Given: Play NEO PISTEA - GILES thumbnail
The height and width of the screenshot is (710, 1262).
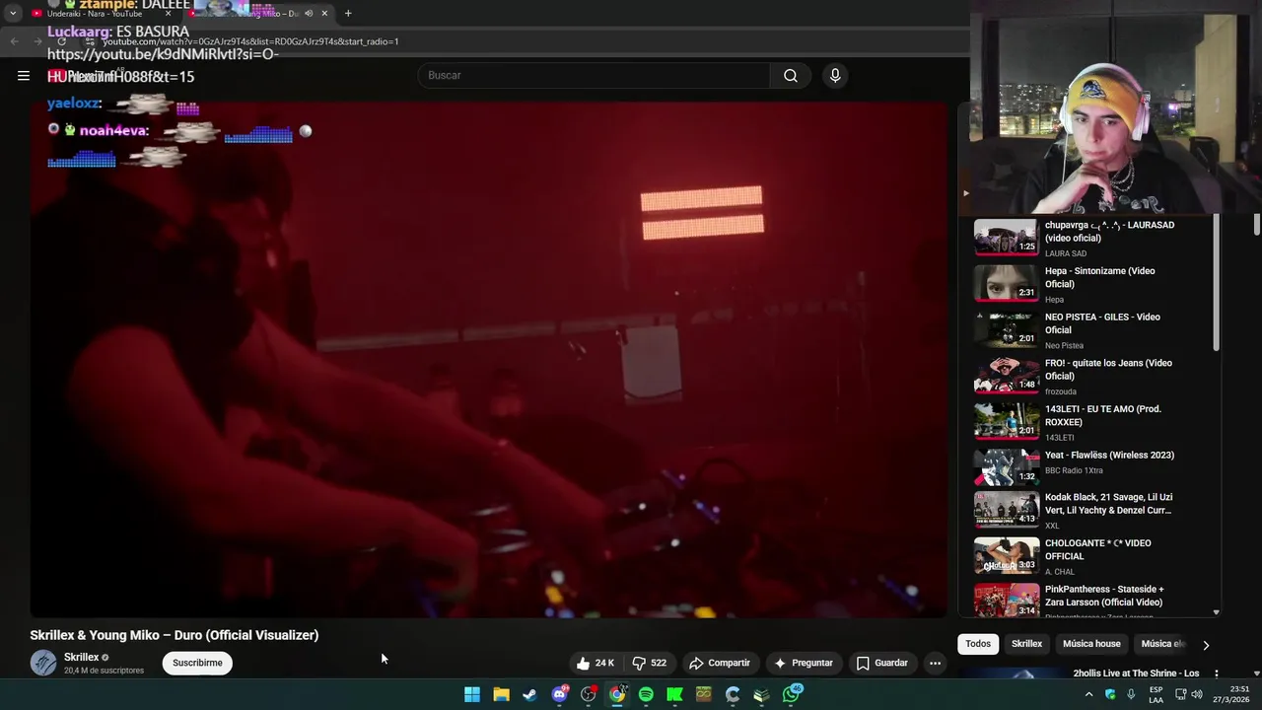Looking at the screenshot, I should pos(1007,329).
